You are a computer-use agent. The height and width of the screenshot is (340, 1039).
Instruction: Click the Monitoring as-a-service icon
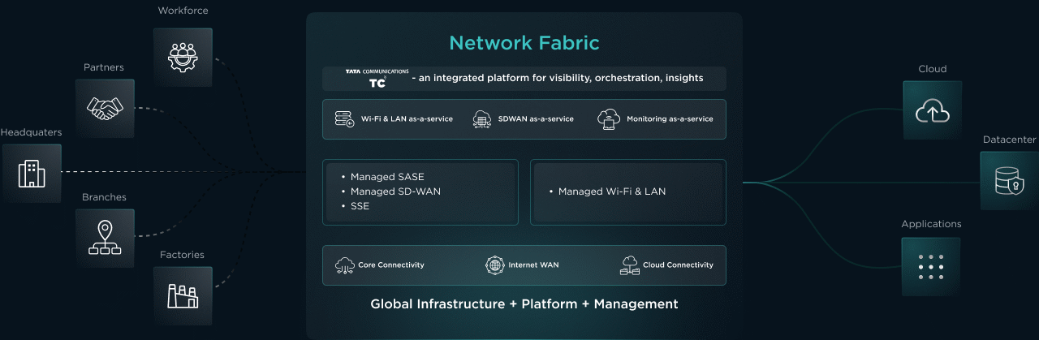coord(609,119)
